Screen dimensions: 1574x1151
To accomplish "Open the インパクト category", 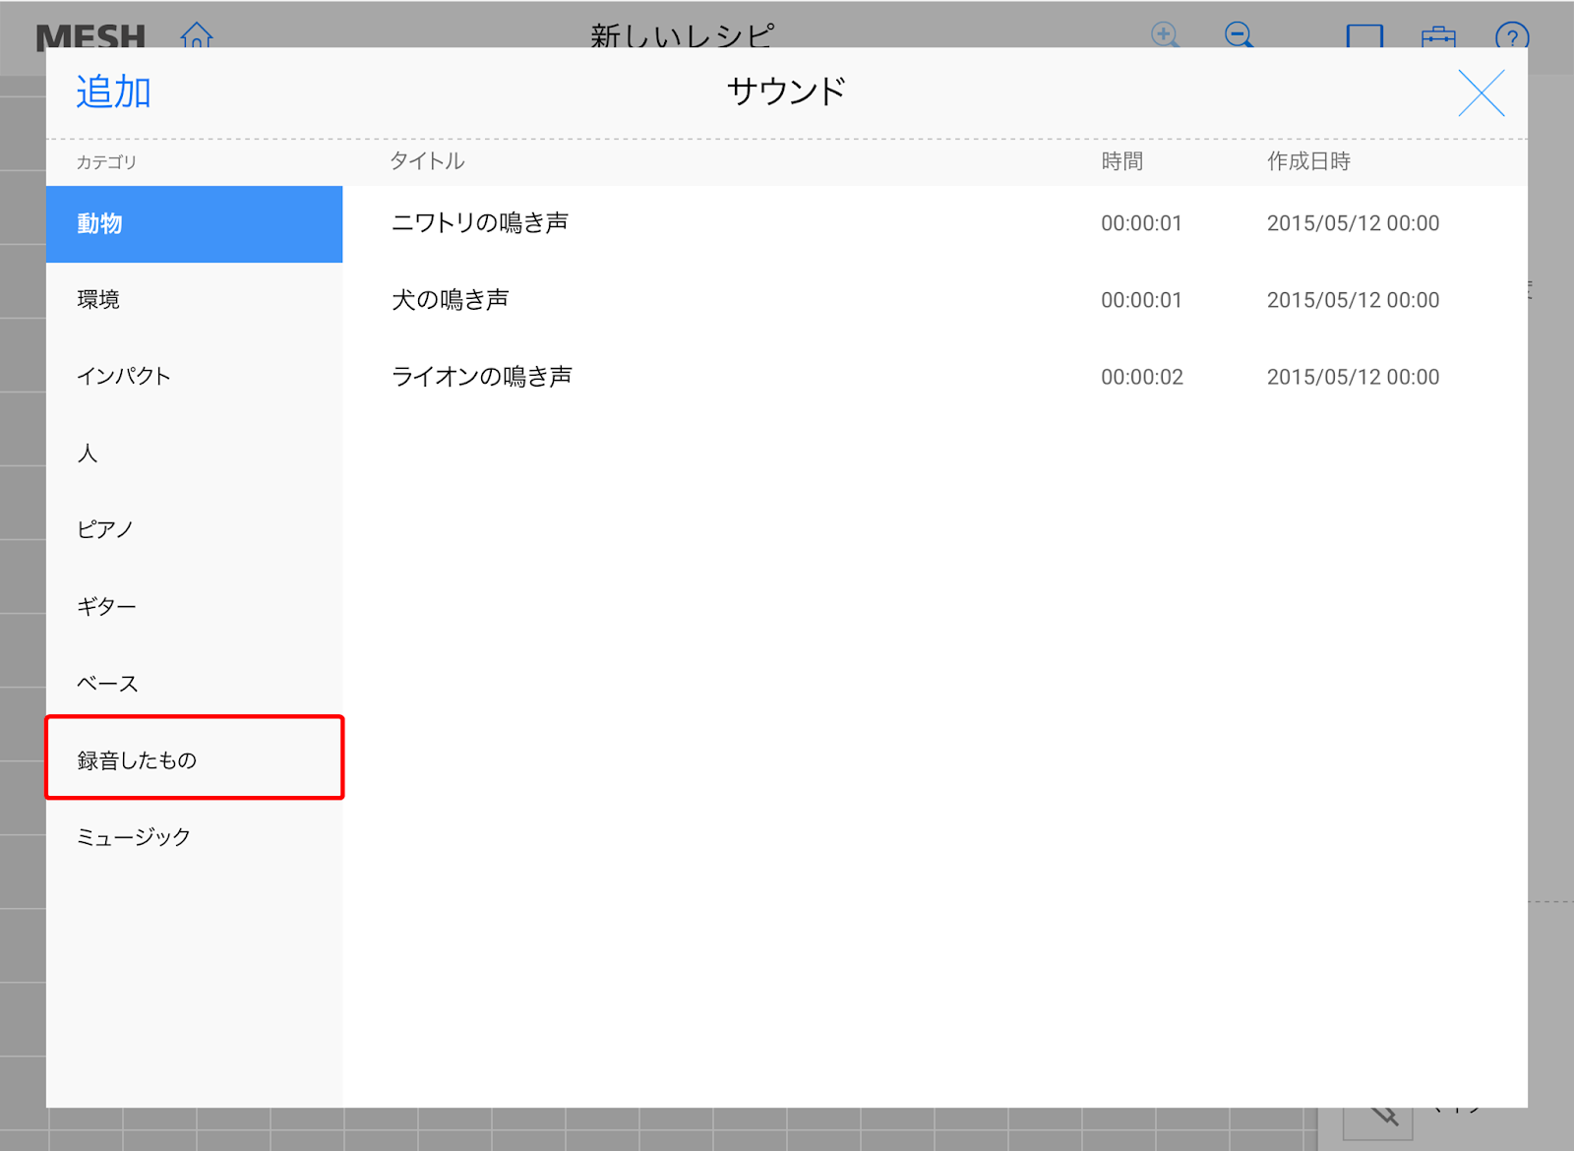I will tap(194, 377).
